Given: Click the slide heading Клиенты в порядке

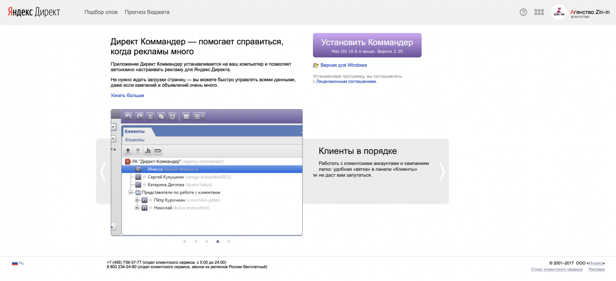Looking at the screenshot, I should pos(358,151).
